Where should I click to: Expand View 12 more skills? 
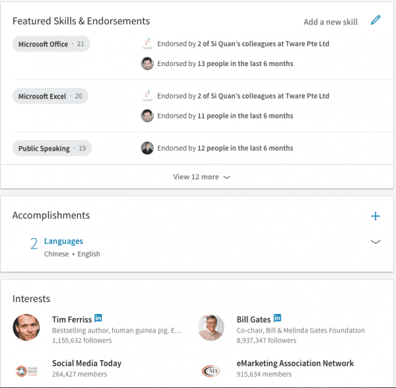click(x=201, y=176)
